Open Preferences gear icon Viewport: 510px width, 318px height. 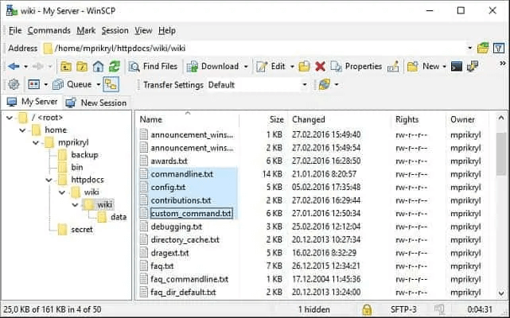point(14,84)
